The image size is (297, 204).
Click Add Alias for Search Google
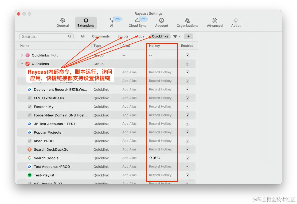click(129, 158)
